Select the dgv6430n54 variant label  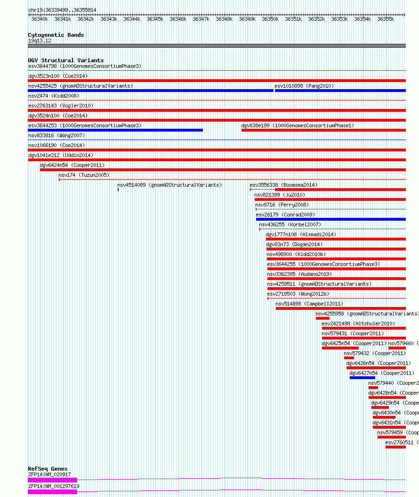tap(395, 413)
